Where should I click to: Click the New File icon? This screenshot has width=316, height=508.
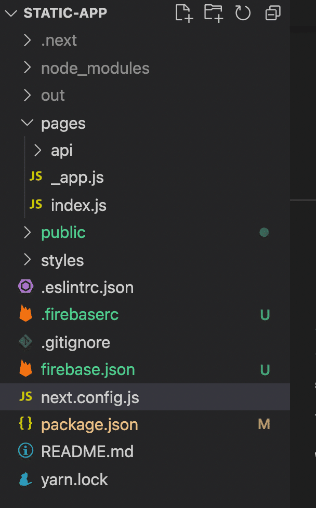pyautogui.click(x=183, y=13)
